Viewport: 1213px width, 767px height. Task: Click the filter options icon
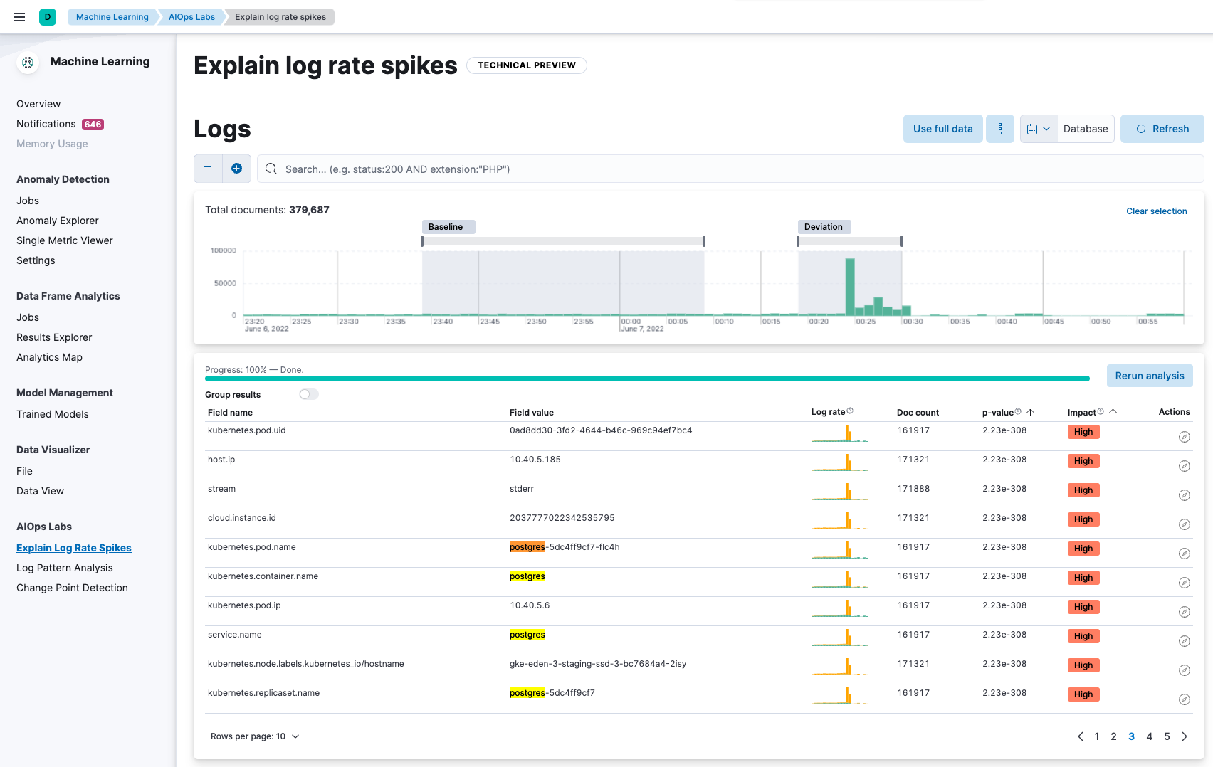pos(208,169)
